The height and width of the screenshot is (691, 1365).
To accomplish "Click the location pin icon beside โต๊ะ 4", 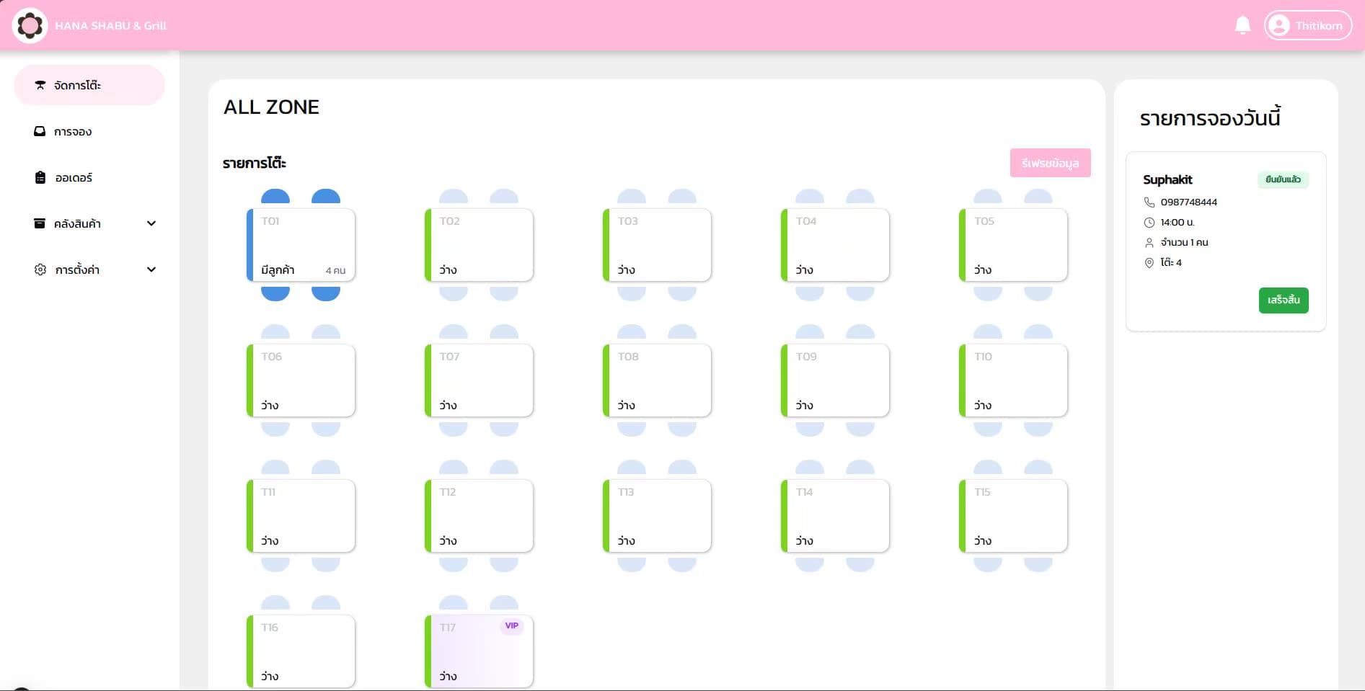I will 1149,262.
